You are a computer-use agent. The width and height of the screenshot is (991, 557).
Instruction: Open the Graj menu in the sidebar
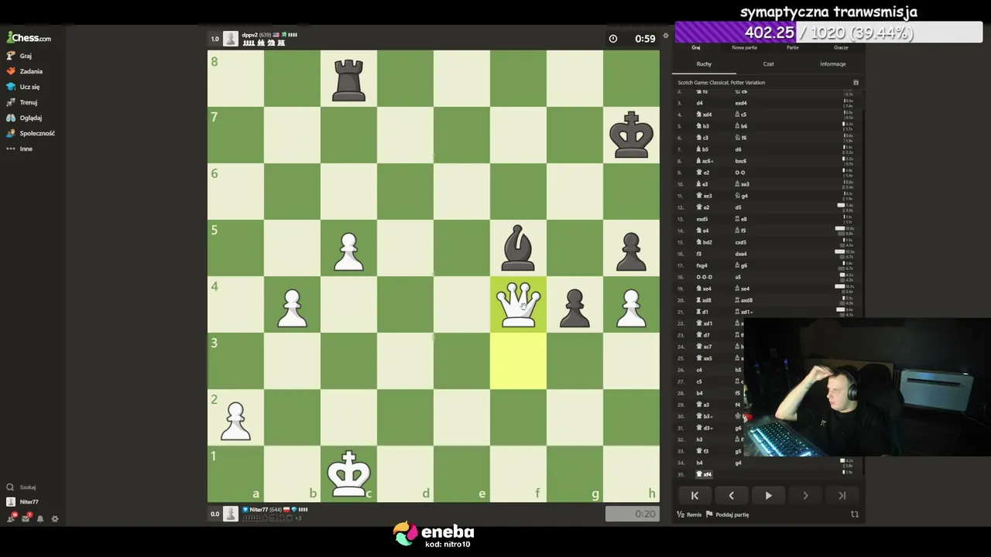(19, 56)
